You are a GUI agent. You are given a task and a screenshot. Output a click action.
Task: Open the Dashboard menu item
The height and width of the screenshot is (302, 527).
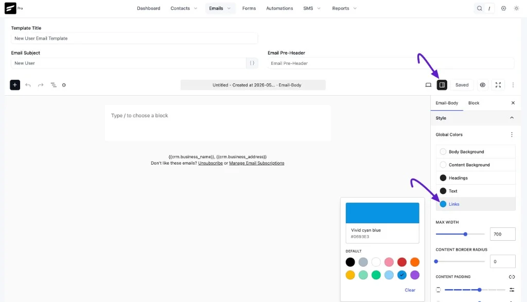[x=149, y=8]
